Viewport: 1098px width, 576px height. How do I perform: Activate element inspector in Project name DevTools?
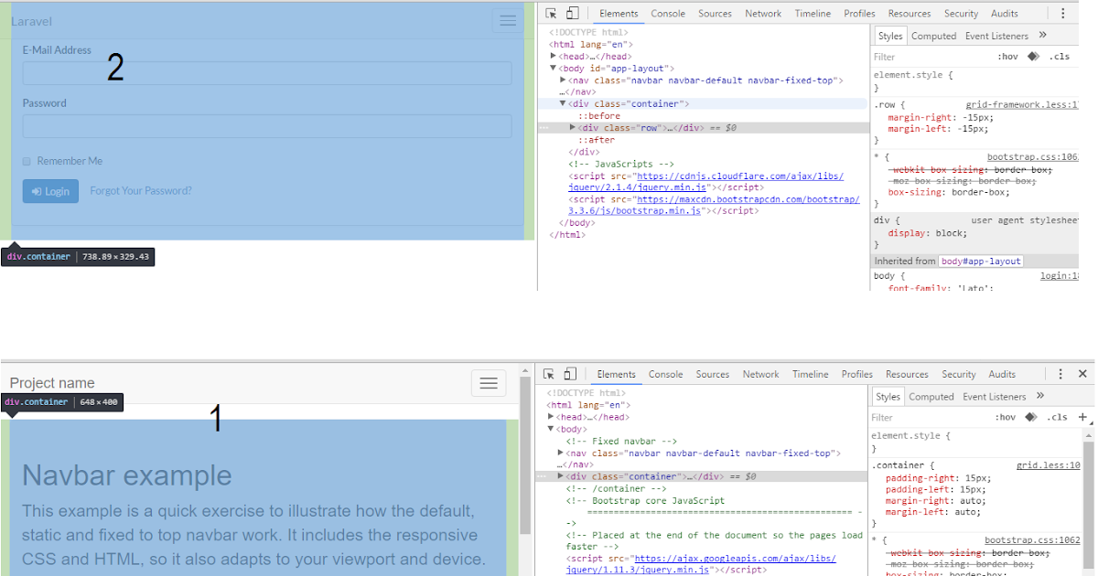coord(549,374)
